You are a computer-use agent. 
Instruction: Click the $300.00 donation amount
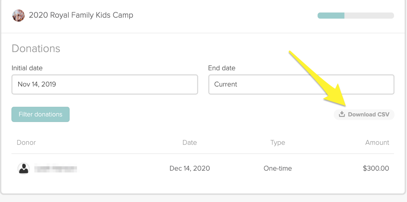pyautogui.click(x=376, y=168)
